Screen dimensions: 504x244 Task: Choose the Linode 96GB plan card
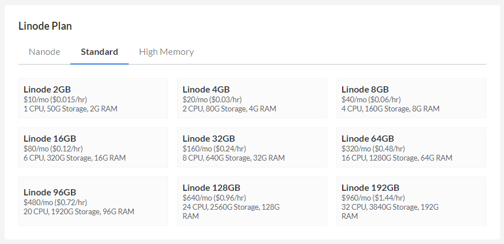[x=93, y=201]
